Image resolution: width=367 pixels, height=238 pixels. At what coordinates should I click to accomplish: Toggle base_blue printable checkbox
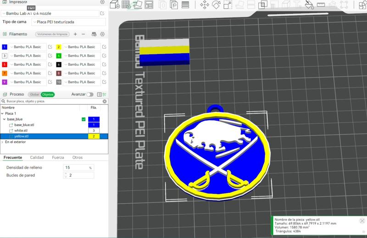coord(83,119)
